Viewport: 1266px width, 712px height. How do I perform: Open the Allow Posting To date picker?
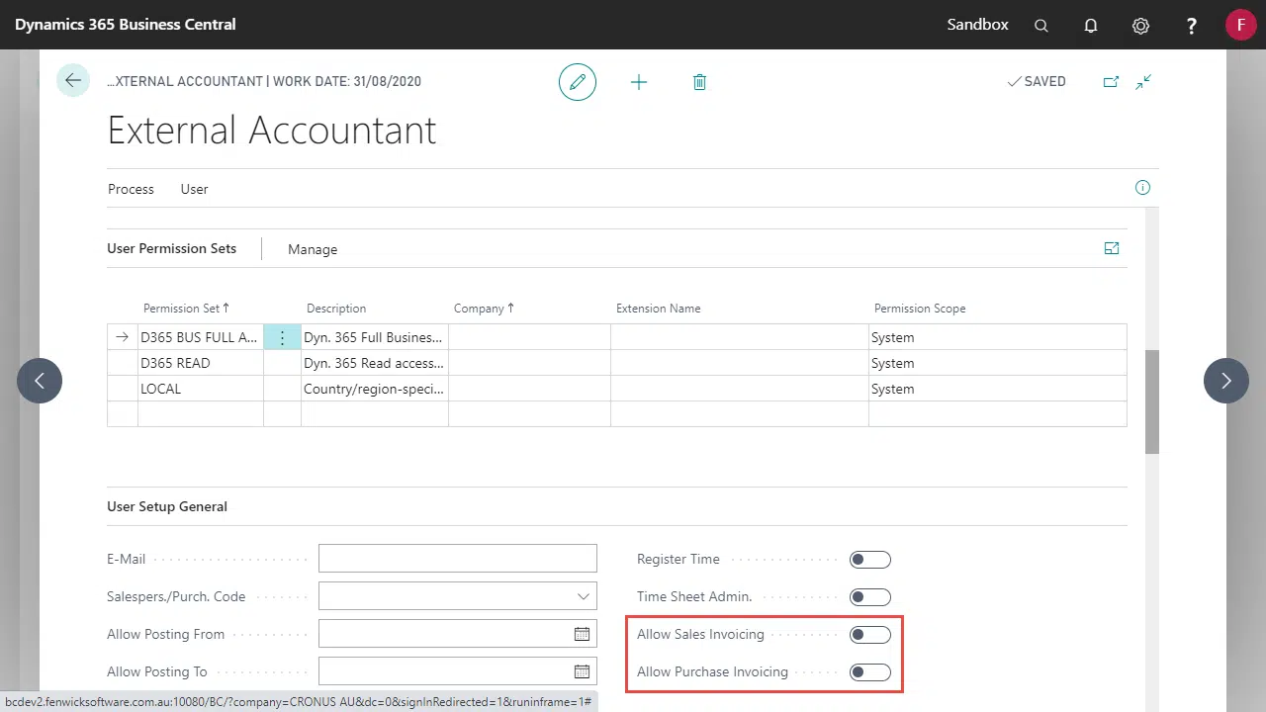582,672
